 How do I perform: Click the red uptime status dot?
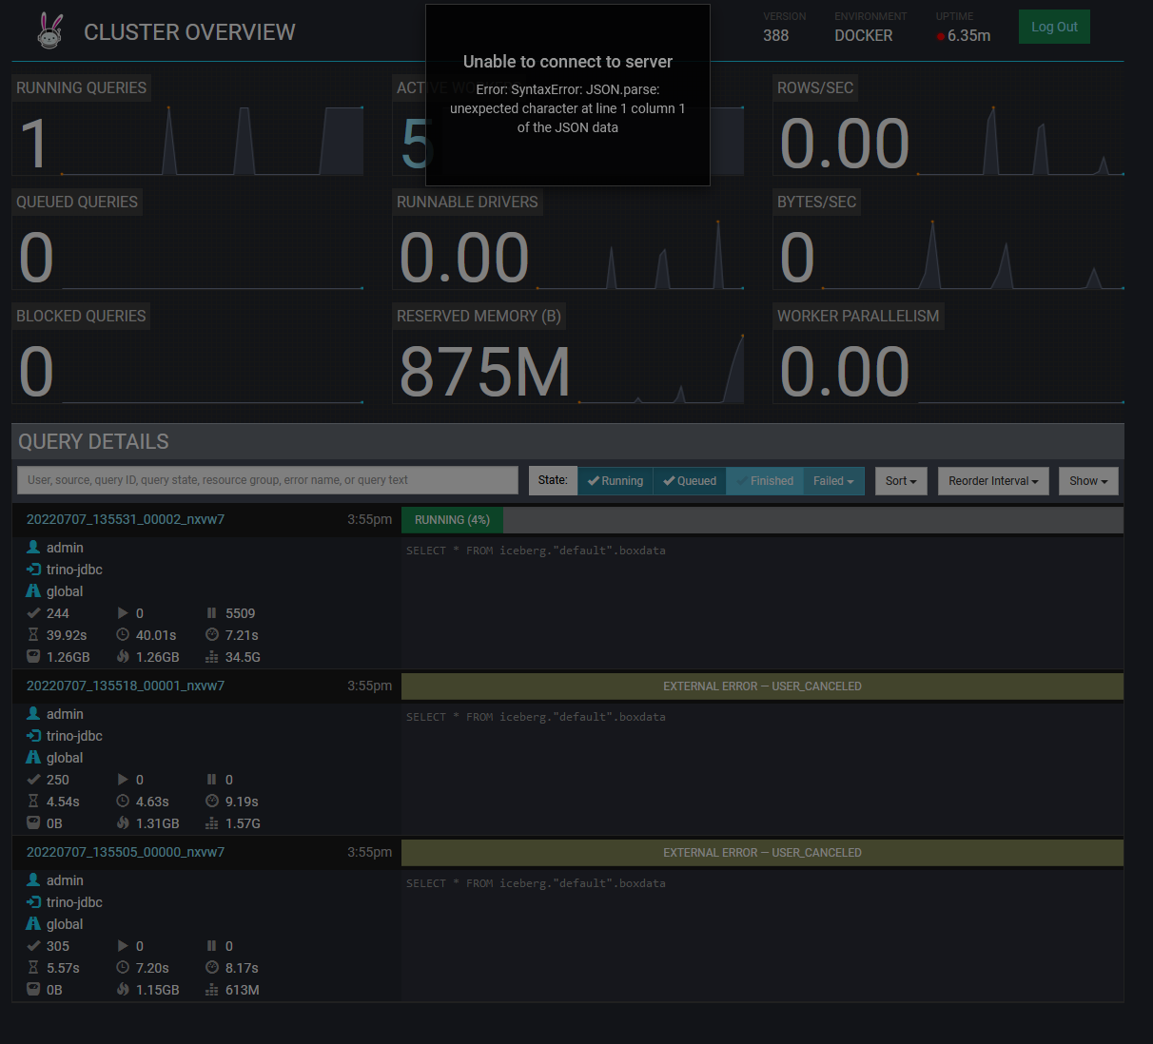point(940,37)
